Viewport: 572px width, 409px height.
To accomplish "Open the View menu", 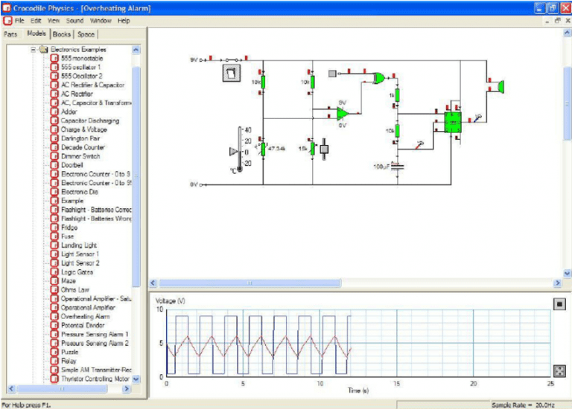I will 54,21.
